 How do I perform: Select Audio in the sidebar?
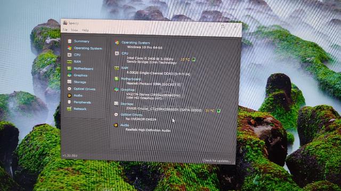78,95
